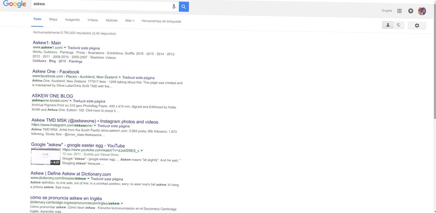436x213 pixels.
Task: Switch to the Maps tab
Action: click(x=53, y=19)
